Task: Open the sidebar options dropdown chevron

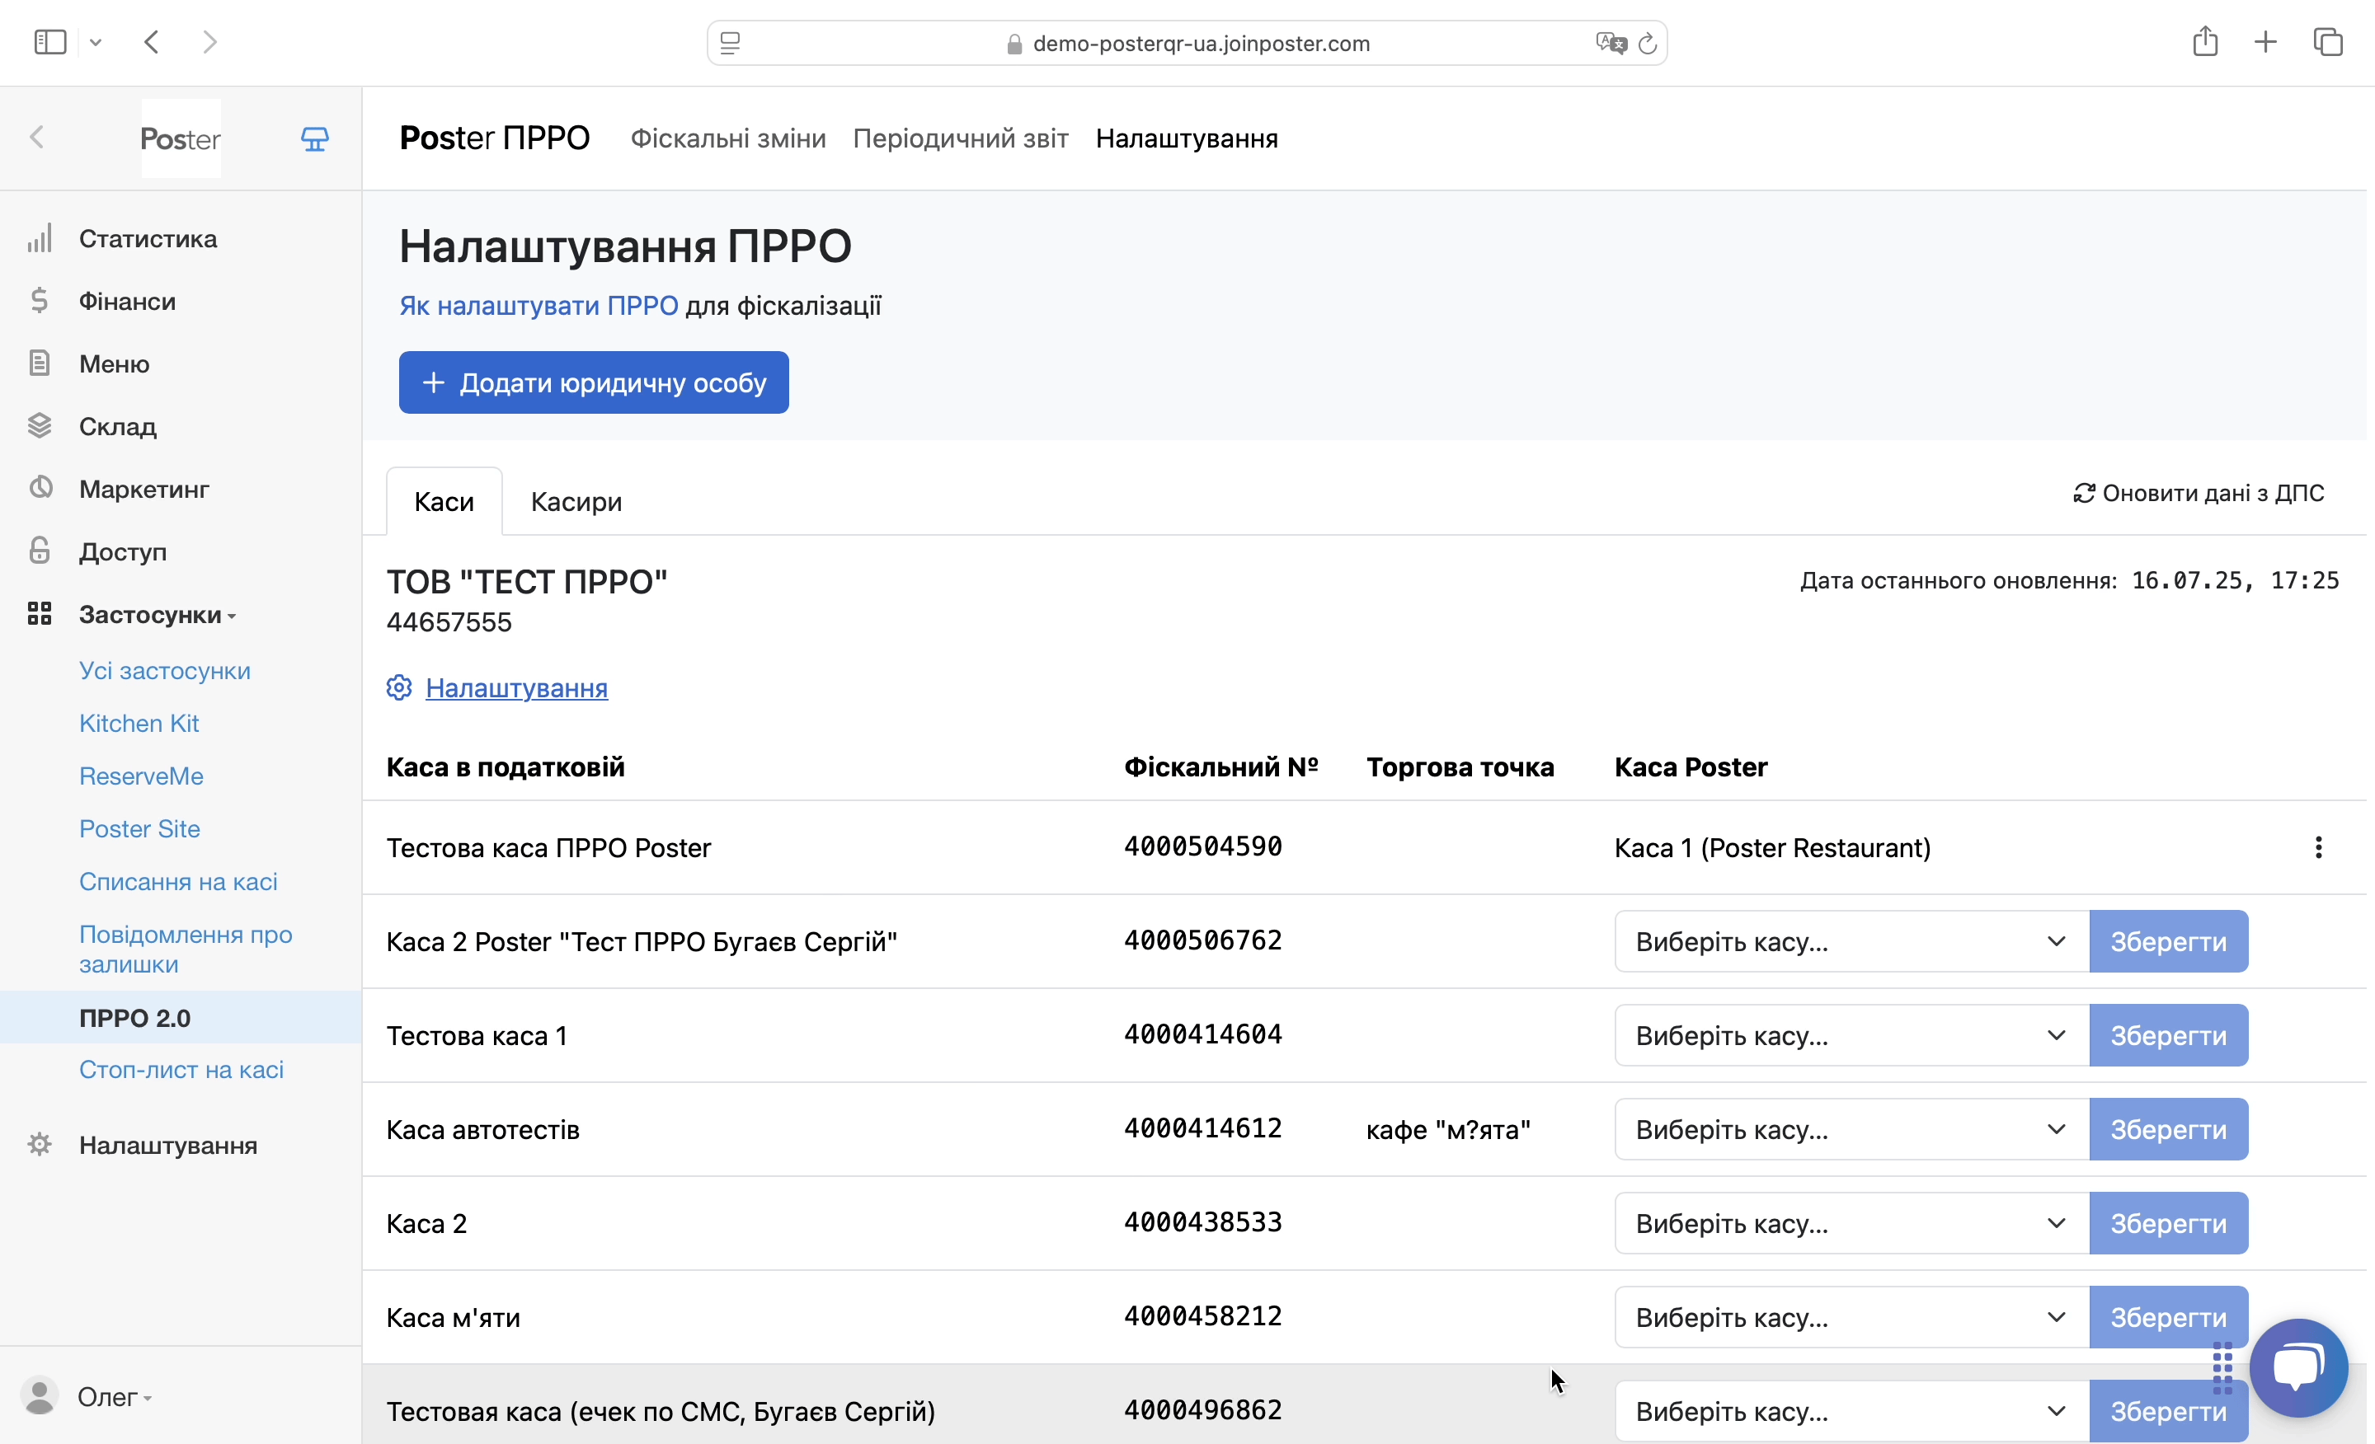Action: pos(96,42)
